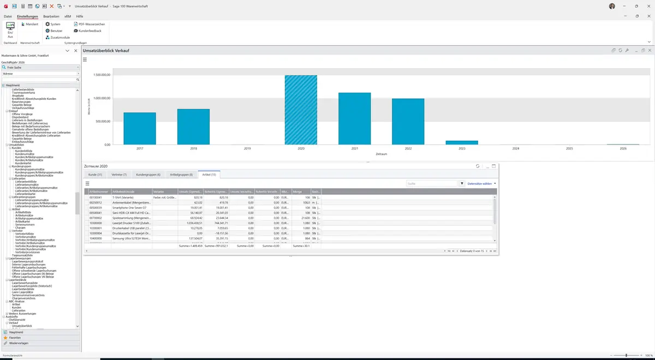Click the red X icon in quick access toolbar

click(51, 6)
